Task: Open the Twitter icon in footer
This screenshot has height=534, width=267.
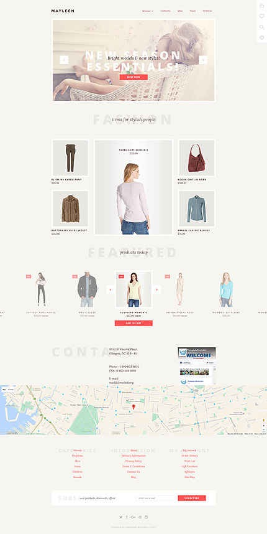Action: (120, 517)
